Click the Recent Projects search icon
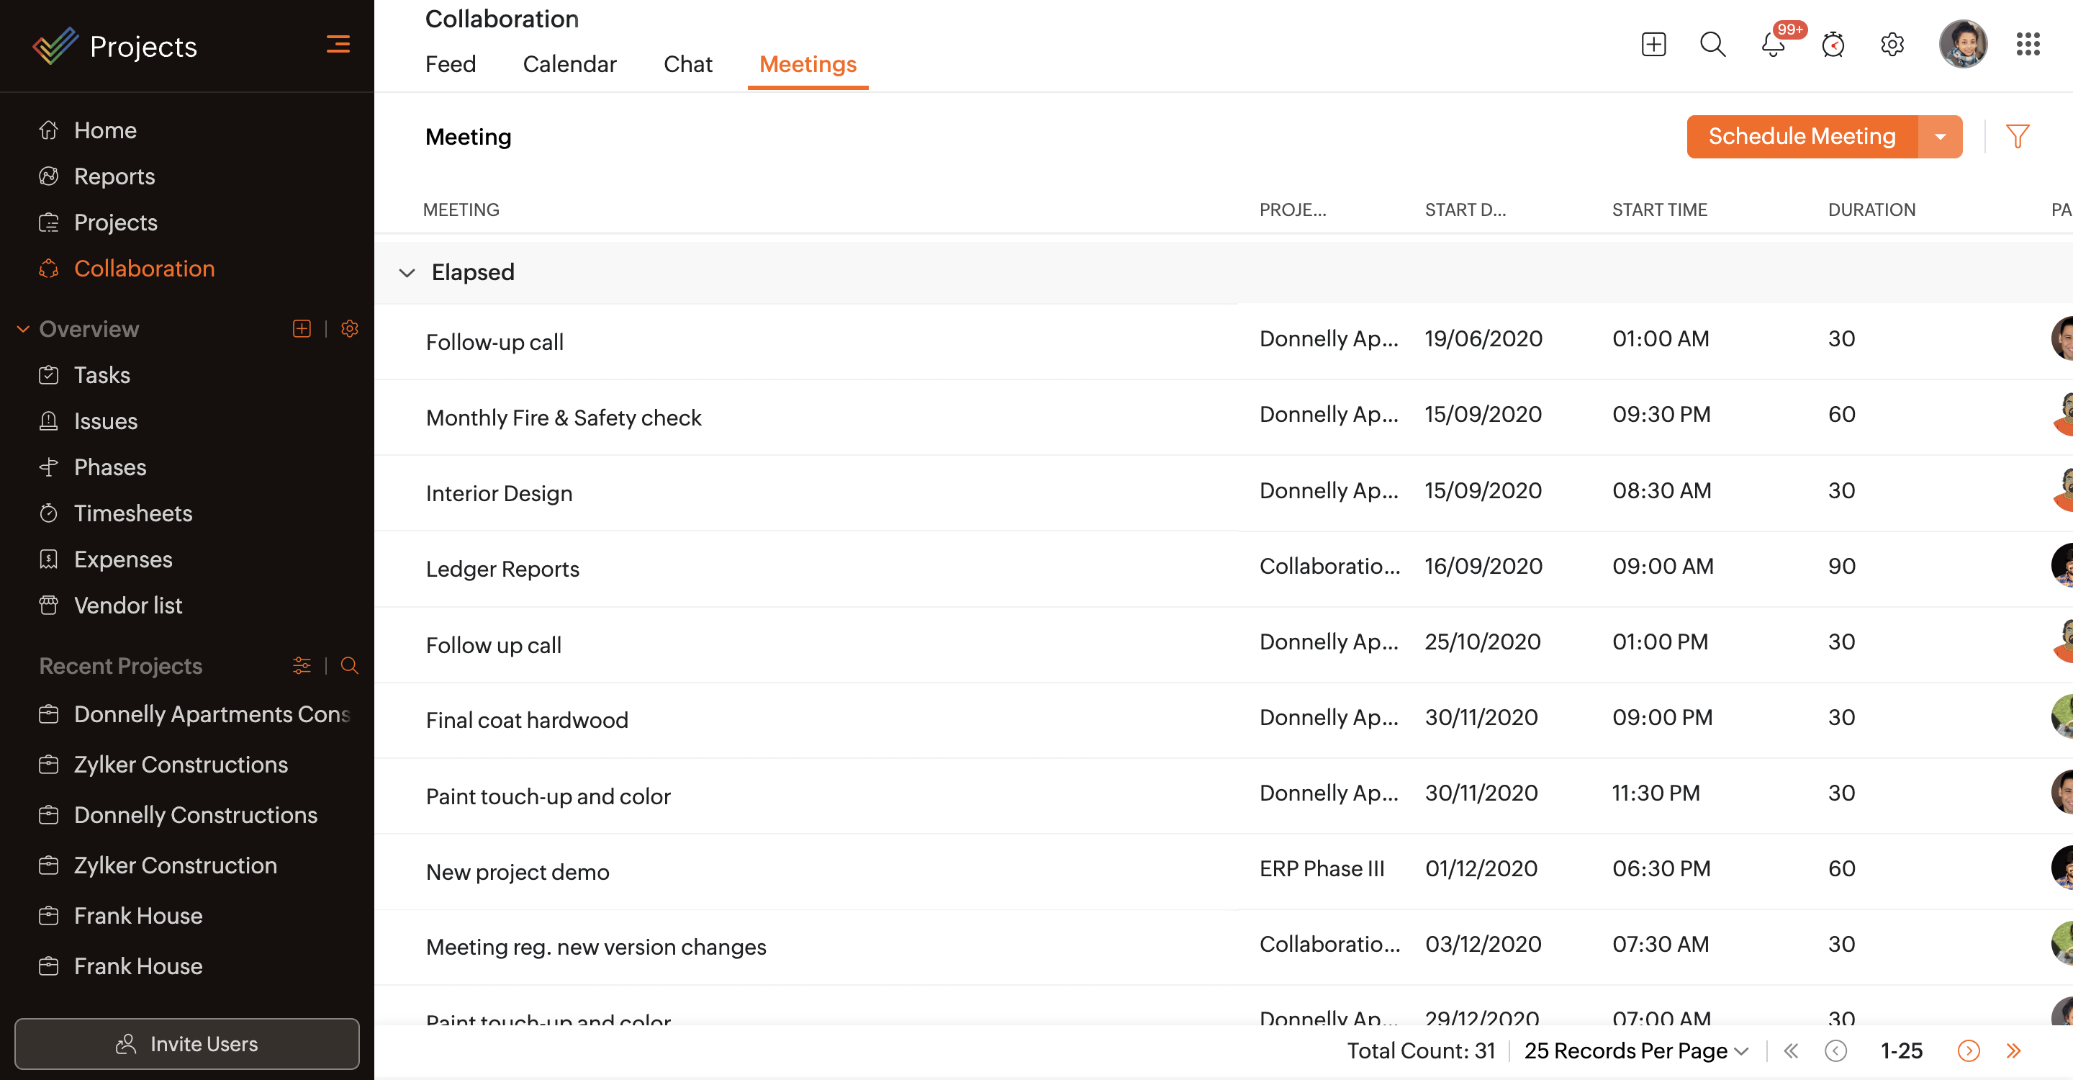This screenshot has width=2073, height=1080. [349, 665]
